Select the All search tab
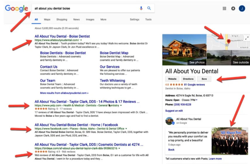 pos(36,20)
